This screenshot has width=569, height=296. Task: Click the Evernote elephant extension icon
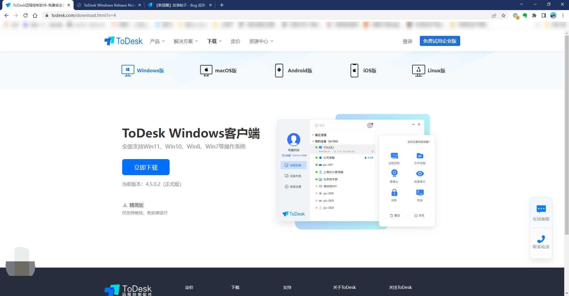point(525,15)
